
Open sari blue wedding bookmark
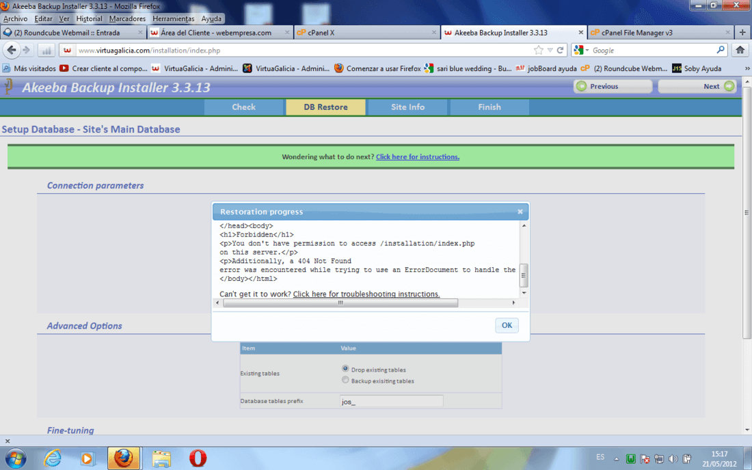[468, 68]
